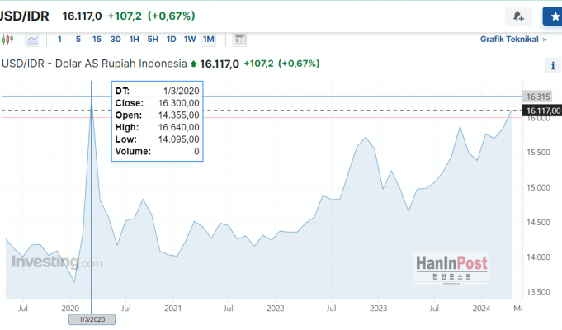Open the chart info icon
The width and height of the screenshot is (562, 330).
click(x=552, y=66)
